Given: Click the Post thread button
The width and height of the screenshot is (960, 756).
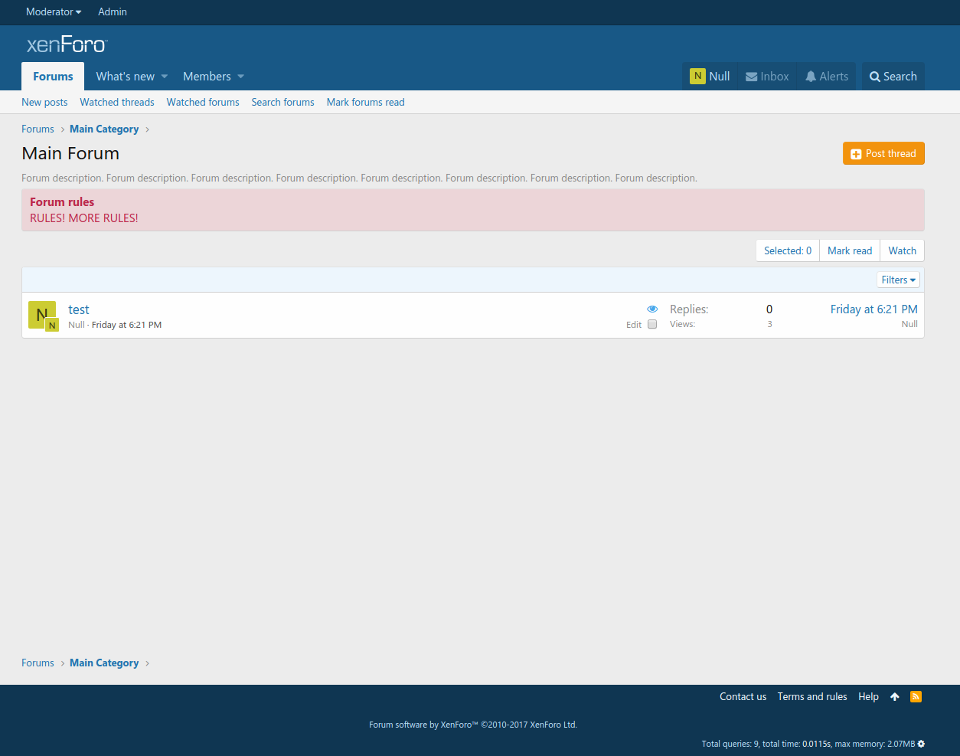Looking at the screenshot, I should click(883, 153).
